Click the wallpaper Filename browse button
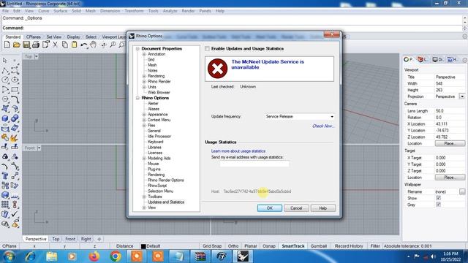This screenshot has width=468, height=263. coord(462,191)
